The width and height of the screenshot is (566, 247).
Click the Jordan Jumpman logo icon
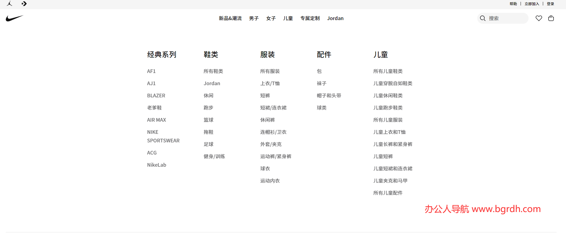pos(9,4)
